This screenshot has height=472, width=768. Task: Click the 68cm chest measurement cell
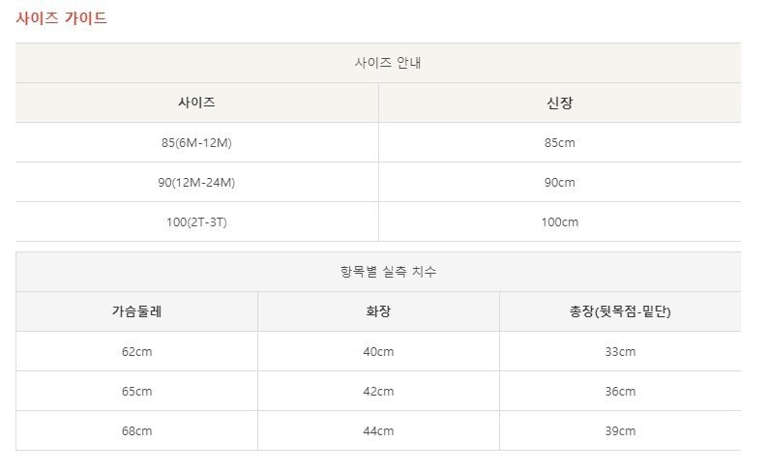(136, 430)
